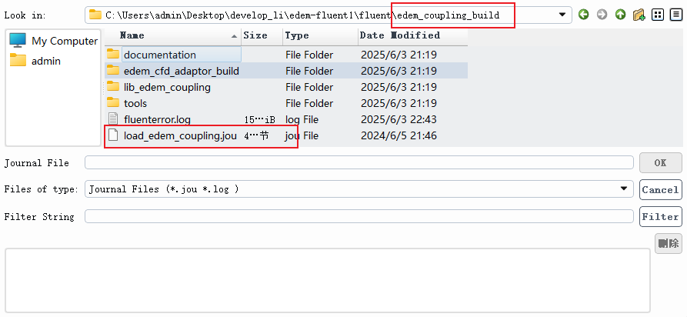Viewport: 687px width, 317px height.
Task: Click File Folder type of tools row
Action: [x=309, y=103]
